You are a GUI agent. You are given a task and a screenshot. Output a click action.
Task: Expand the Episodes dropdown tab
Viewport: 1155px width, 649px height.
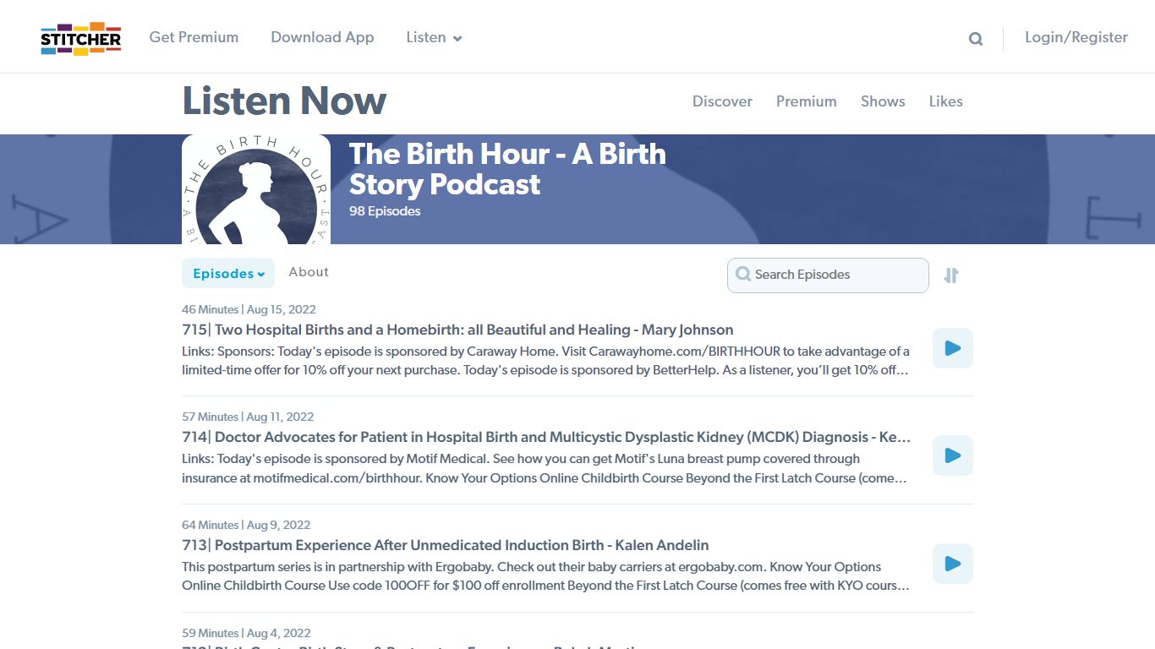point(228,273)
